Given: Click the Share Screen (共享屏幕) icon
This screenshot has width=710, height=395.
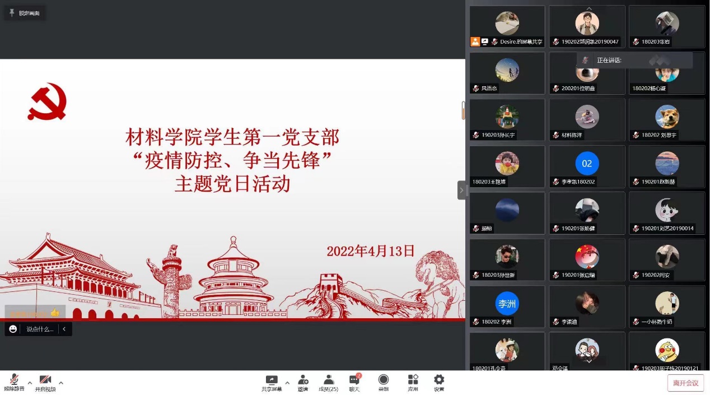Looking at the screenshot, I should pyautogui.click(x=272, y=381).
